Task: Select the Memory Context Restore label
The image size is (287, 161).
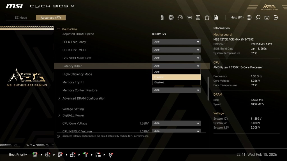Action: coord(80,90)
